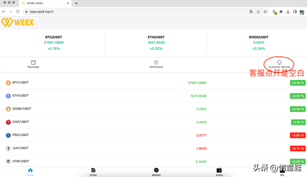
Task: Close the WORK WEEX browser tab
Action: (x=68, y=3)
